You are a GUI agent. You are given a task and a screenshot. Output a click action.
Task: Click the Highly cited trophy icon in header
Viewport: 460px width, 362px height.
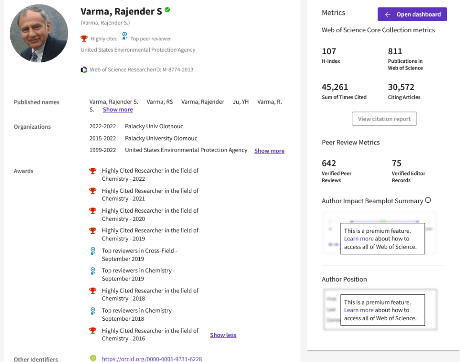[x=84, y=39]
